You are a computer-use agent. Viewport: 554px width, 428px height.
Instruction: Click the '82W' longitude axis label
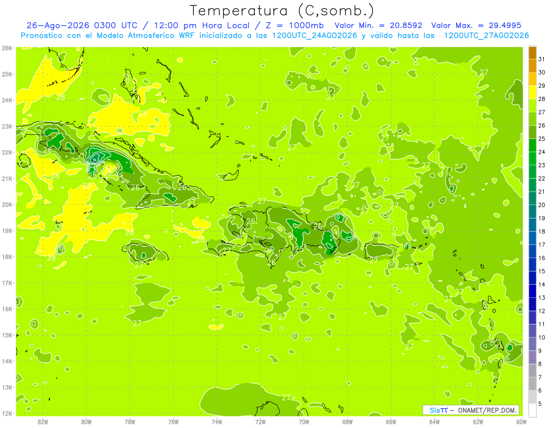[x=43, y=422]
